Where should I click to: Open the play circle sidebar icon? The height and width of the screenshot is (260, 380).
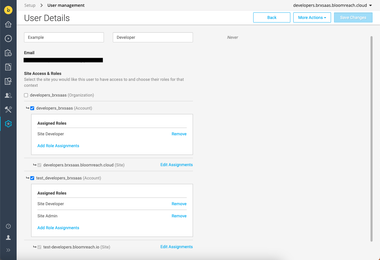click(x=8, y=38)
